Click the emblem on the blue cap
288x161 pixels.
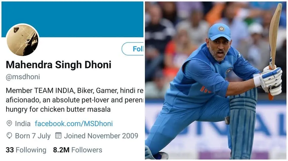coord(221,29)
